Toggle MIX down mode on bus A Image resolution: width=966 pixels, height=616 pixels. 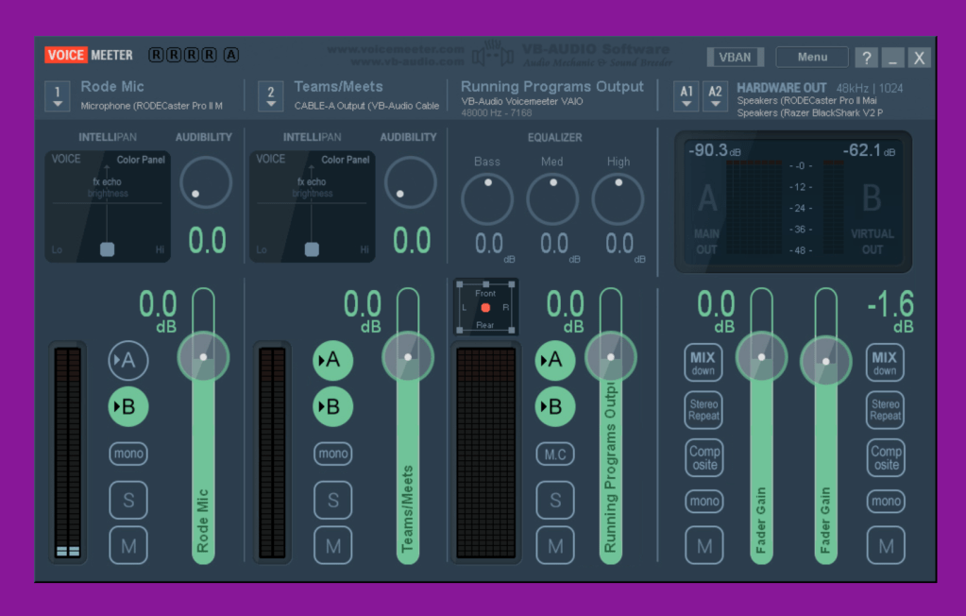(703, 363)
